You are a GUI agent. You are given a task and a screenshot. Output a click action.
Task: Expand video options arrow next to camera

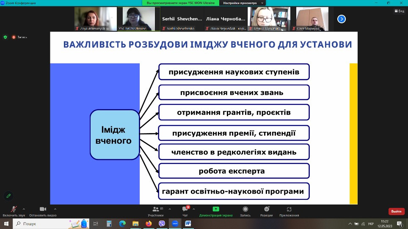pyautogui.click(x=55, y=209)
